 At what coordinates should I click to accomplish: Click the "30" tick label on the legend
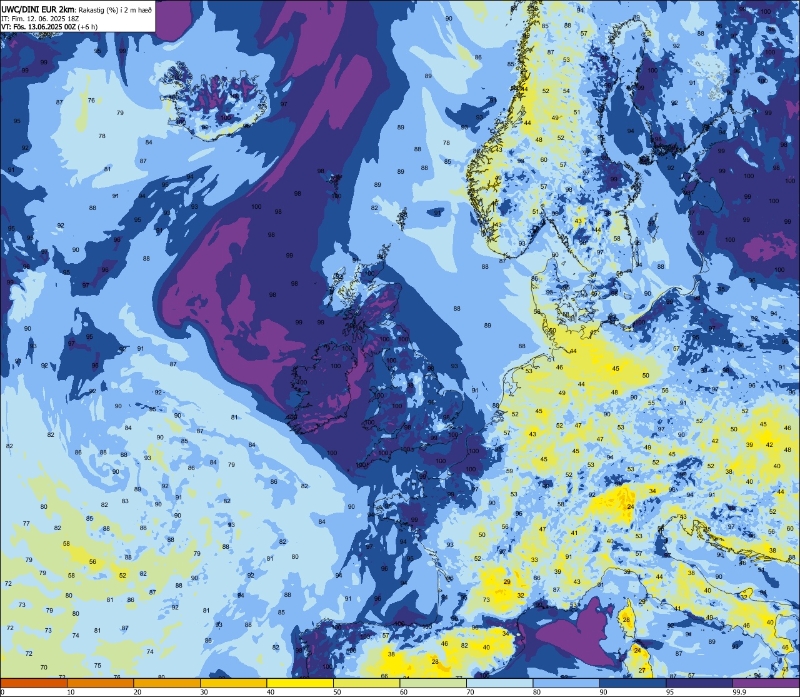point(204,692)
